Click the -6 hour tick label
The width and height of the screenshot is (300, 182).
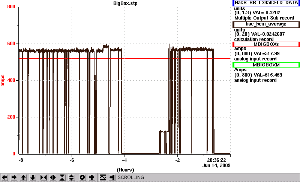72,160
